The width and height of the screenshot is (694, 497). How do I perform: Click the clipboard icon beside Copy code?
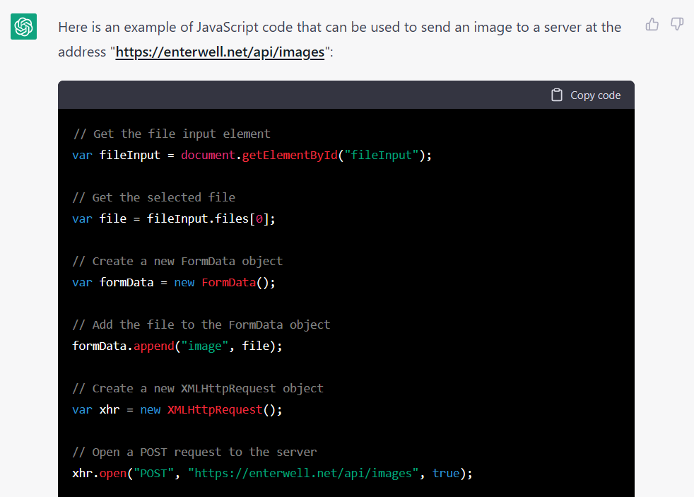click(x=557, y=95)
